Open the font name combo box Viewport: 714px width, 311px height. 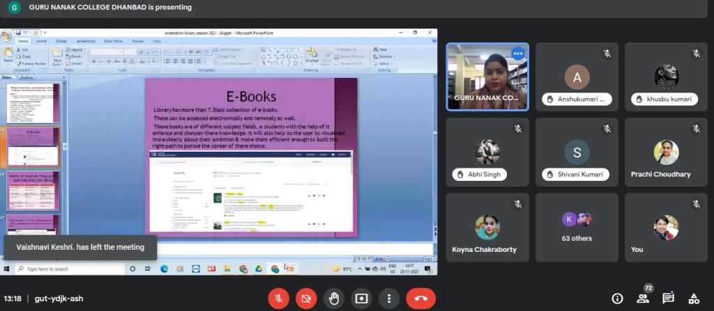pyautogui.click(x=107, y=52)
